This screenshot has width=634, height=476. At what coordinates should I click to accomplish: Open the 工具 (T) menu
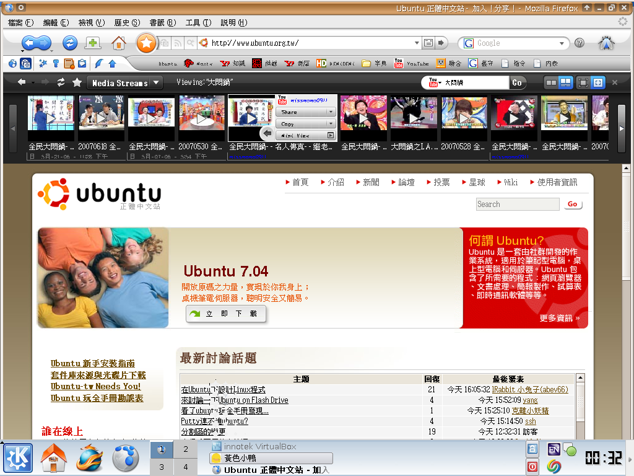198,23
